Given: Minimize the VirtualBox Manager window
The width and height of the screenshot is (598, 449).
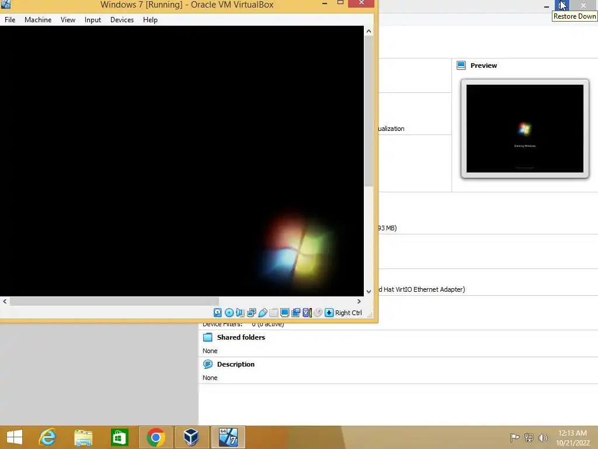Looking at the screenshot, I should 547,5.
